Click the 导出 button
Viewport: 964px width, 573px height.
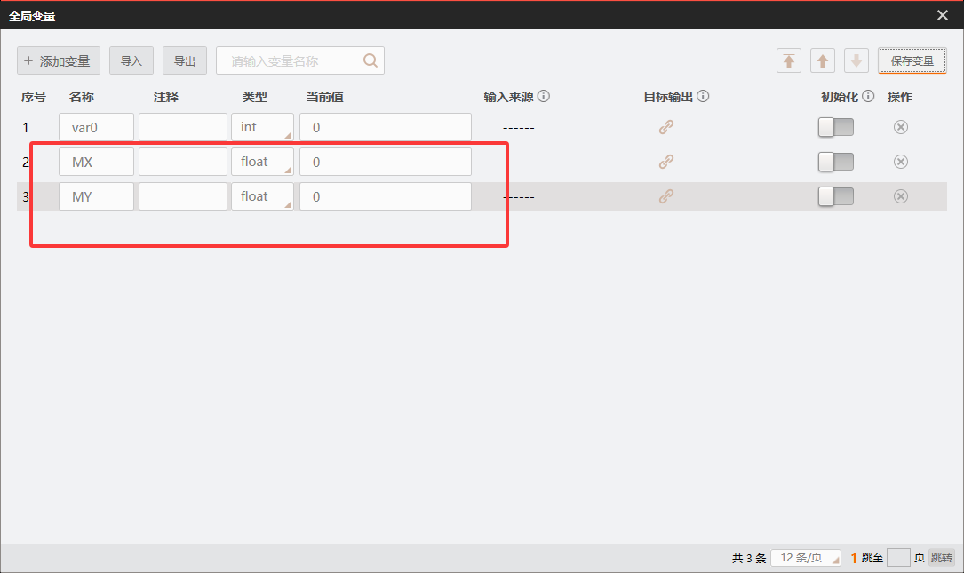point(185,61)
